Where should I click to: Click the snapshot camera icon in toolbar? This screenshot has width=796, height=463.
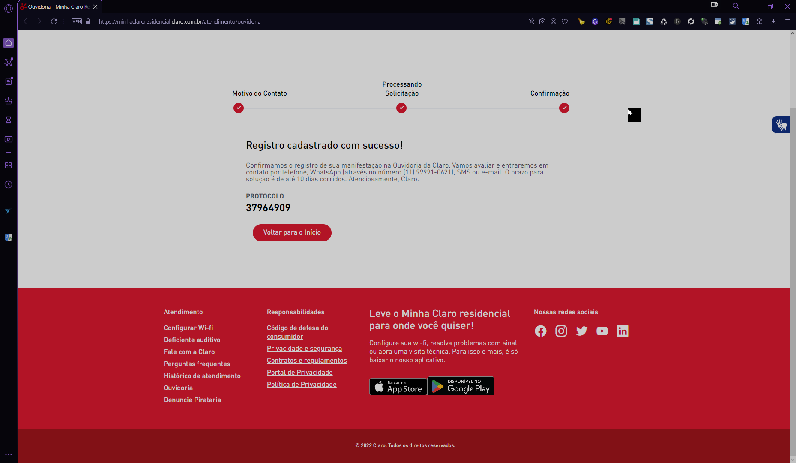[542, 21]
